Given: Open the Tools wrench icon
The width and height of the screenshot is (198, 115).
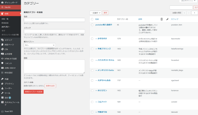Looking at the screenshot, I should [x=2, y=93].
